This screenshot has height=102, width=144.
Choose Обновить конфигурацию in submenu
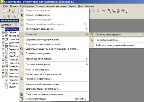point(117,35)
